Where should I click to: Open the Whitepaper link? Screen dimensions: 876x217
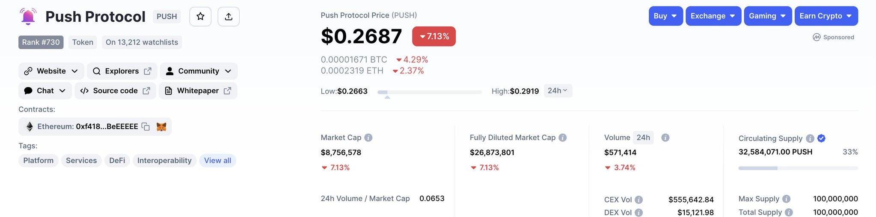coord(198,91)
